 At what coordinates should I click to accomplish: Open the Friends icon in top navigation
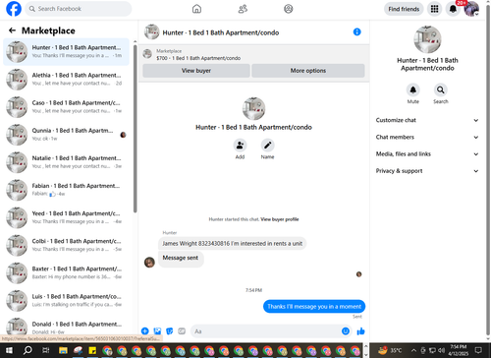point(243,9)
